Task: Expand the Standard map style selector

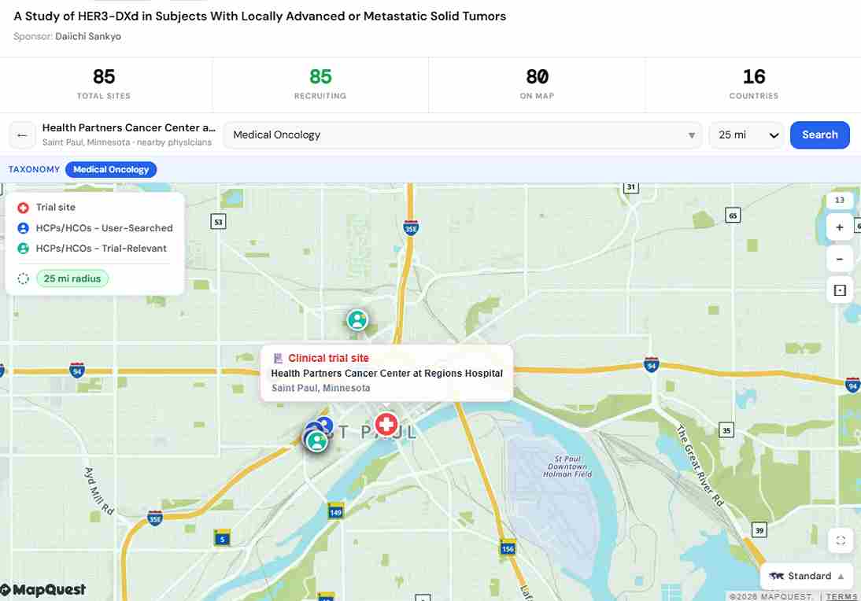Action: (x=807, y=576)
